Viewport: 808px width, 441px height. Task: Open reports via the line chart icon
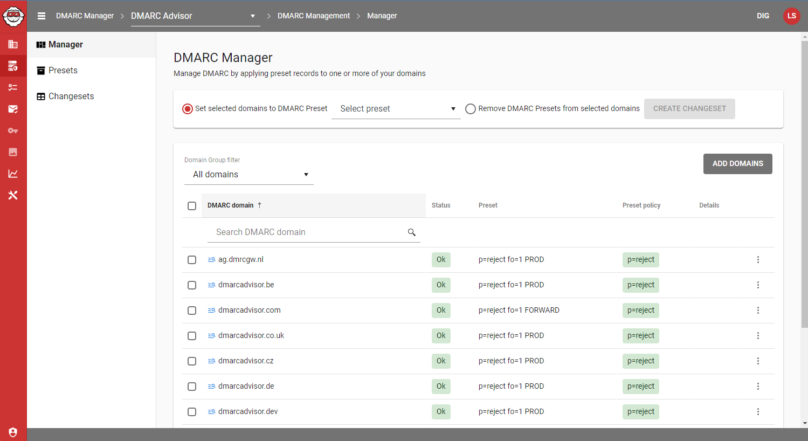pos(13,173)
